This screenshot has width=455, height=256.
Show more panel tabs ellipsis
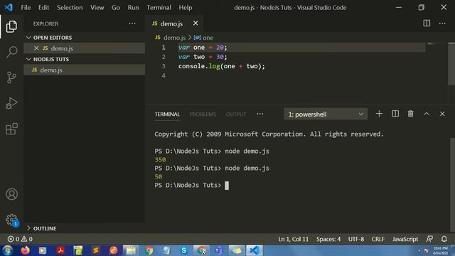(260, 114)
